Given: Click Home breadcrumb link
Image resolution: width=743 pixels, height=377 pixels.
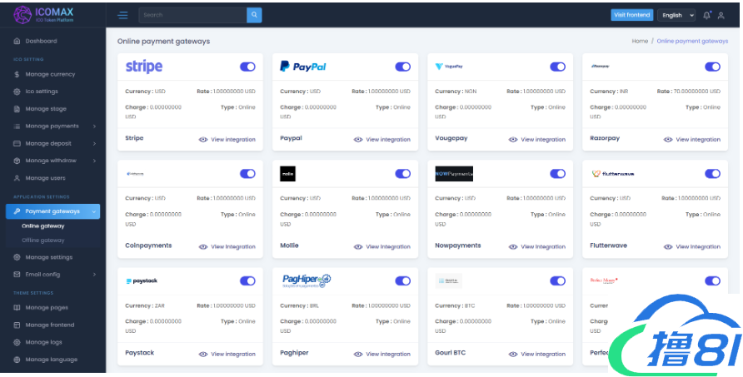Looking at the screenshot, I should [639, 41].
